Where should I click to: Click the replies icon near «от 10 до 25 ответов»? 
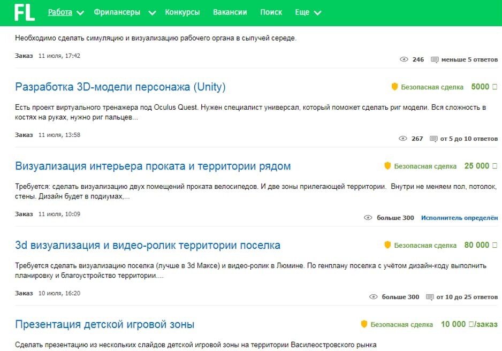[429, 296]
